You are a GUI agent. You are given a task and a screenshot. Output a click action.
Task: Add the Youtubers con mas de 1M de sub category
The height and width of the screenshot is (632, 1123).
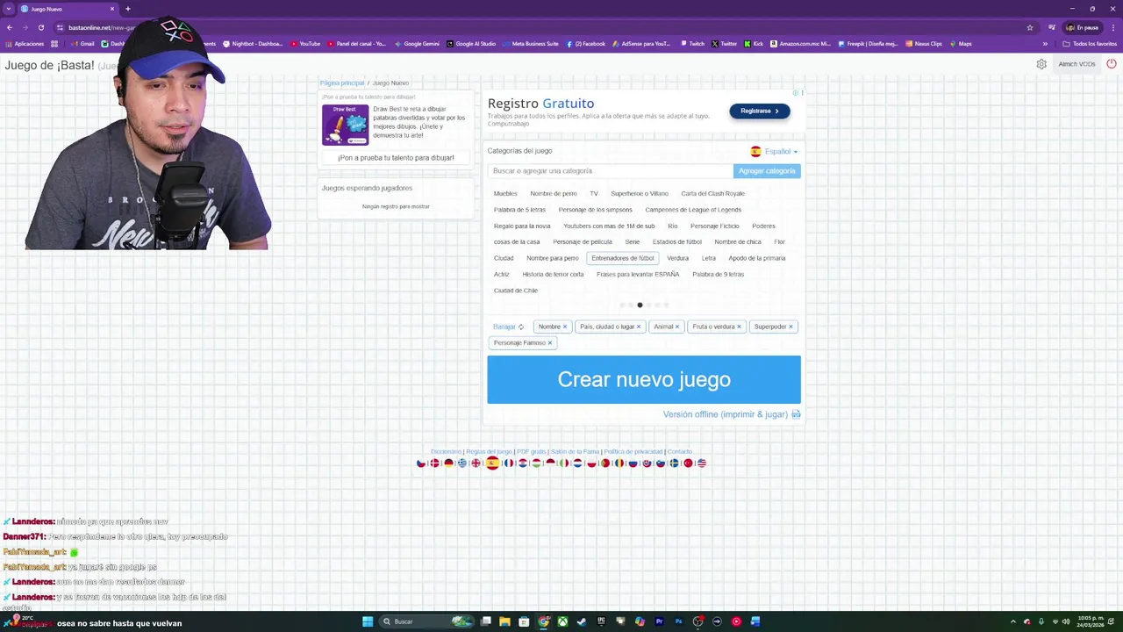609,226
